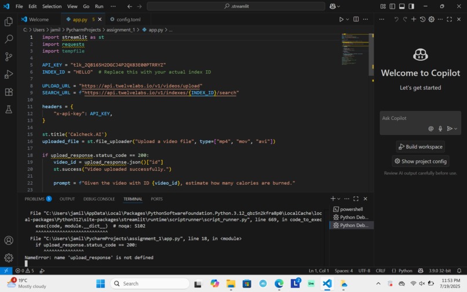
Task: Split the editor to the right
Action: click(356, 19)
